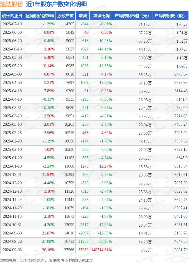Click the change value -344
Screen dimensions: 189x263
pos(85,24)
